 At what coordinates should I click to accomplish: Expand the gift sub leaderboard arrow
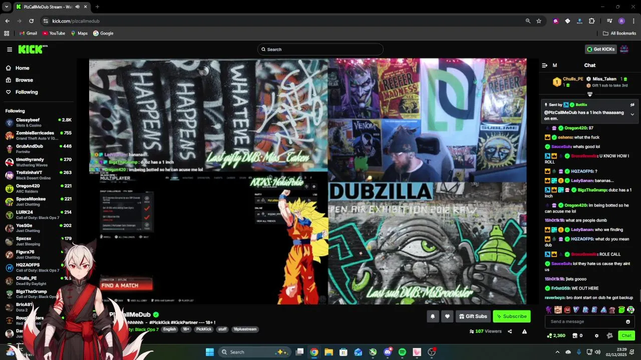590,94
